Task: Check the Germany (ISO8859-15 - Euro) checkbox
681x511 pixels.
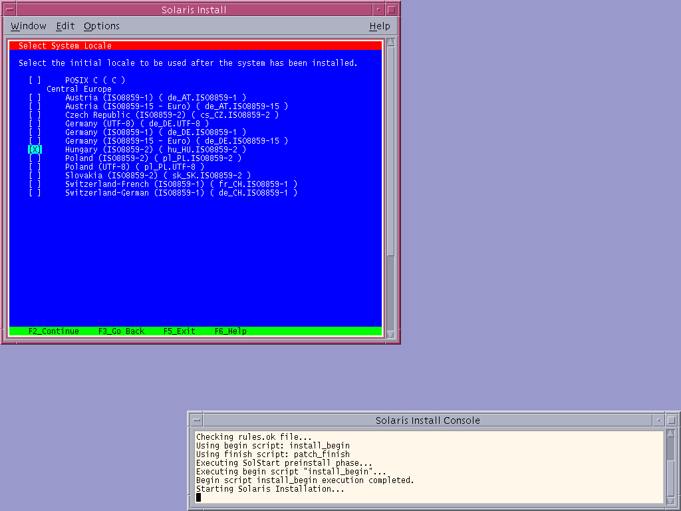Action: pyautogui.click(x=35, y=141)
